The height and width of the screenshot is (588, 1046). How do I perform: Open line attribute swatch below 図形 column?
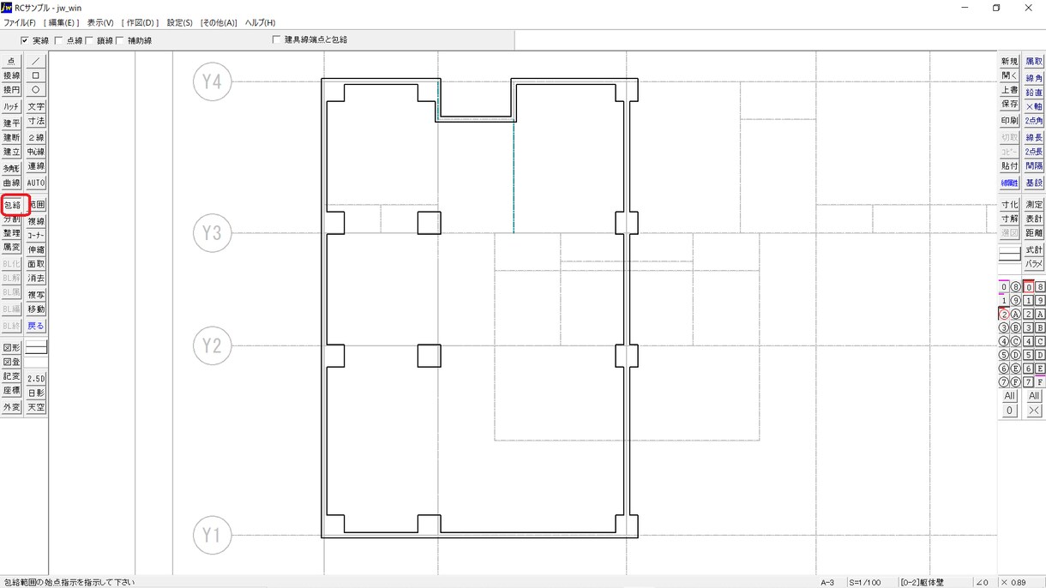[36, 347]
